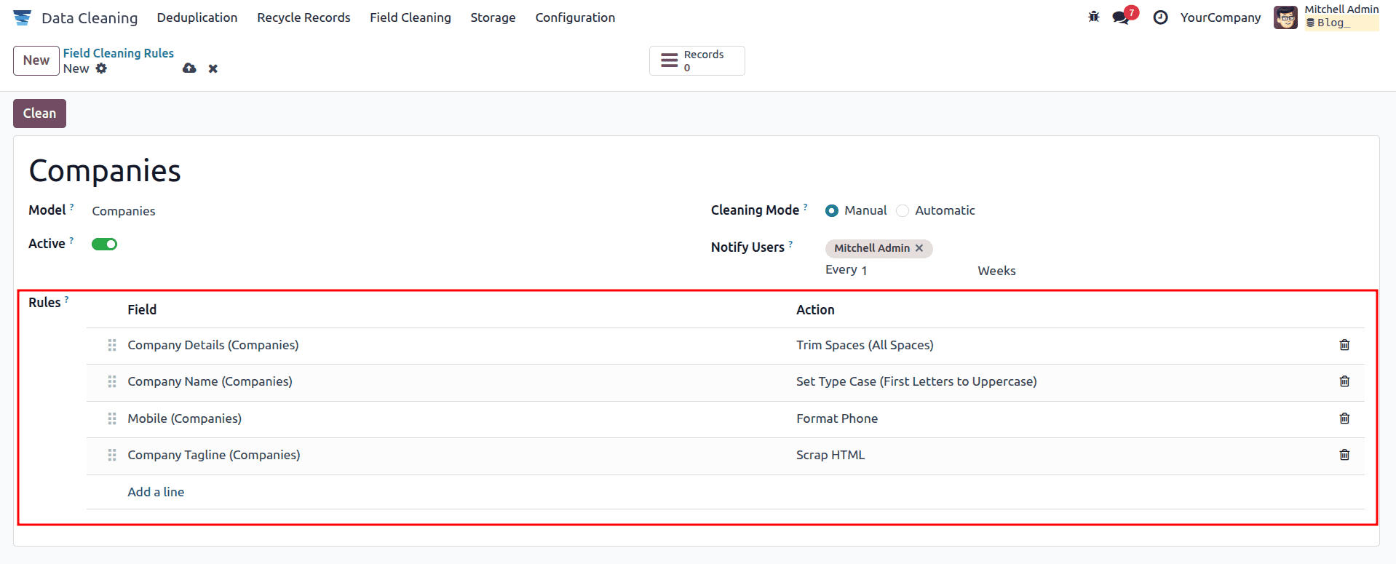This screenshot has width=1396, height=564.
Task: Open the activities clock icon
Action: click(x=1160, y=17)
